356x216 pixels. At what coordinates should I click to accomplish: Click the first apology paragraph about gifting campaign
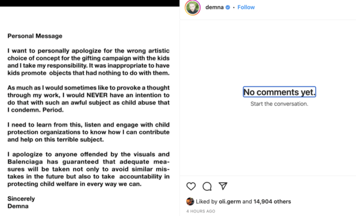89,62
